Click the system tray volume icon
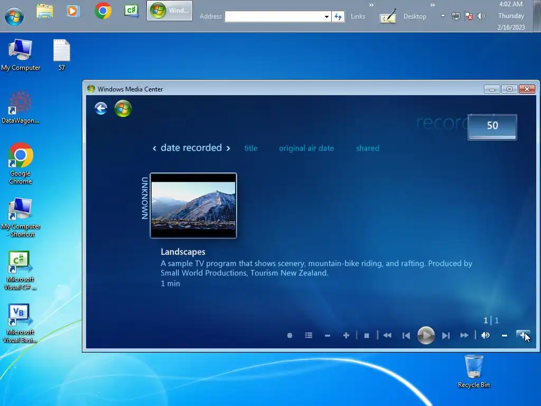This screenshot has height=406, width=541. click(x=481, y=16)
